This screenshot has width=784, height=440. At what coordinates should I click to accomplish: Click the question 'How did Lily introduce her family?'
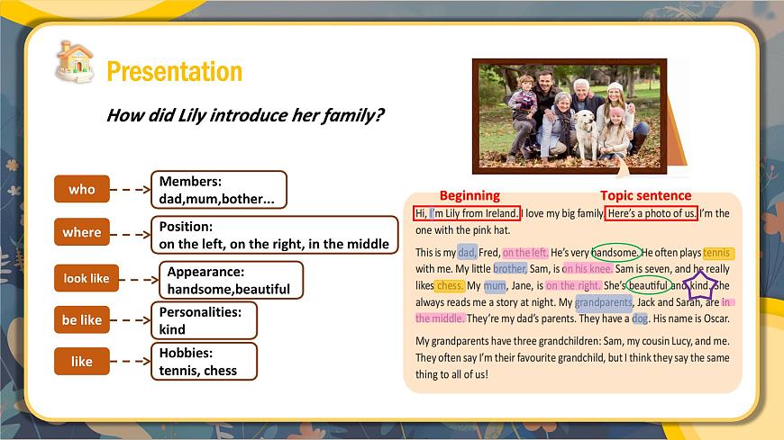(245, 115)
